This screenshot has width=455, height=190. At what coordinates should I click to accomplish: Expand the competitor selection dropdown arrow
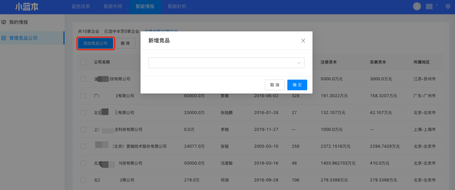pos(299,63)
